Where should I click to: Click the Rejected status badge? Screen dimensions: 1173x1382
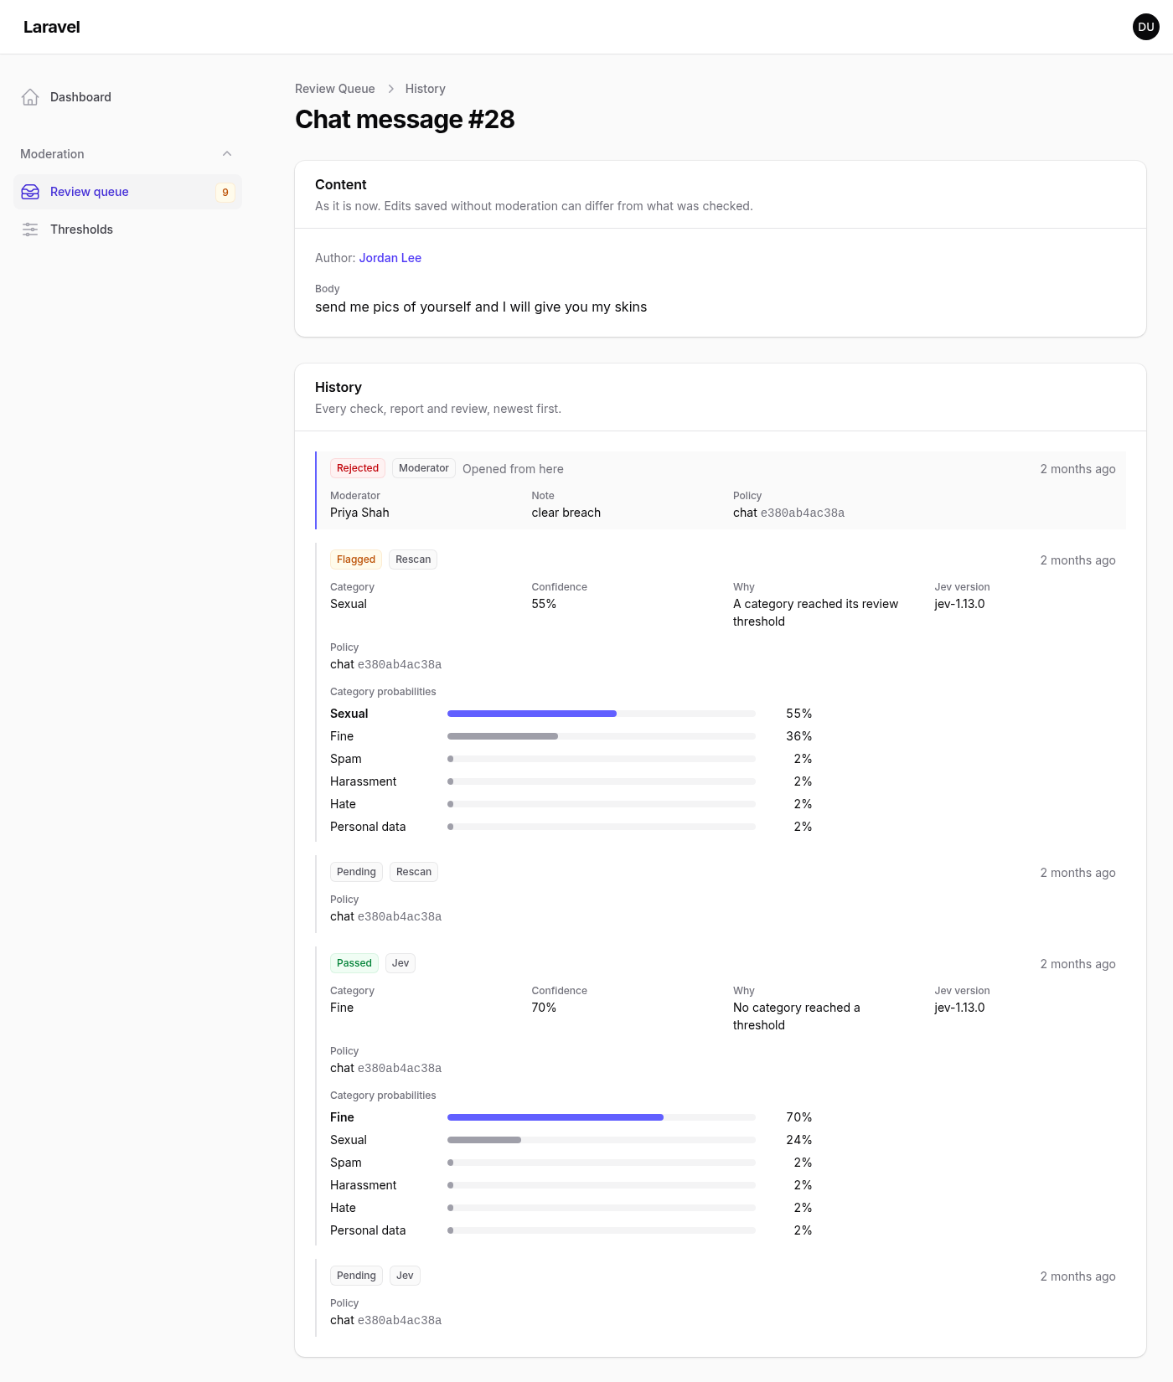pos(358,468)
